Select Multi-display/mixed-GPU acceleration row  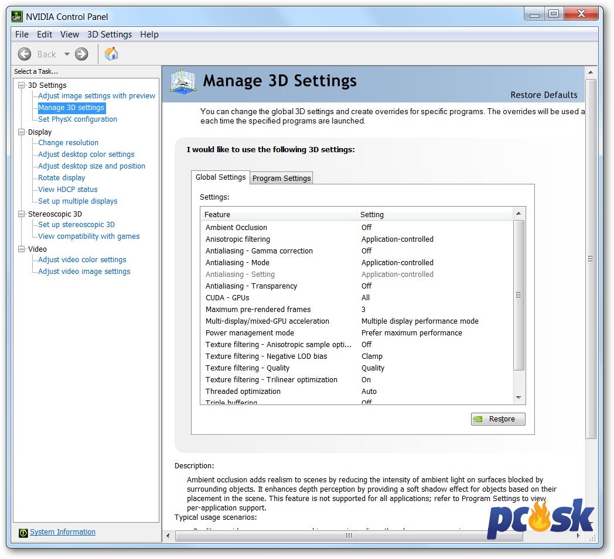click(357, 321)
